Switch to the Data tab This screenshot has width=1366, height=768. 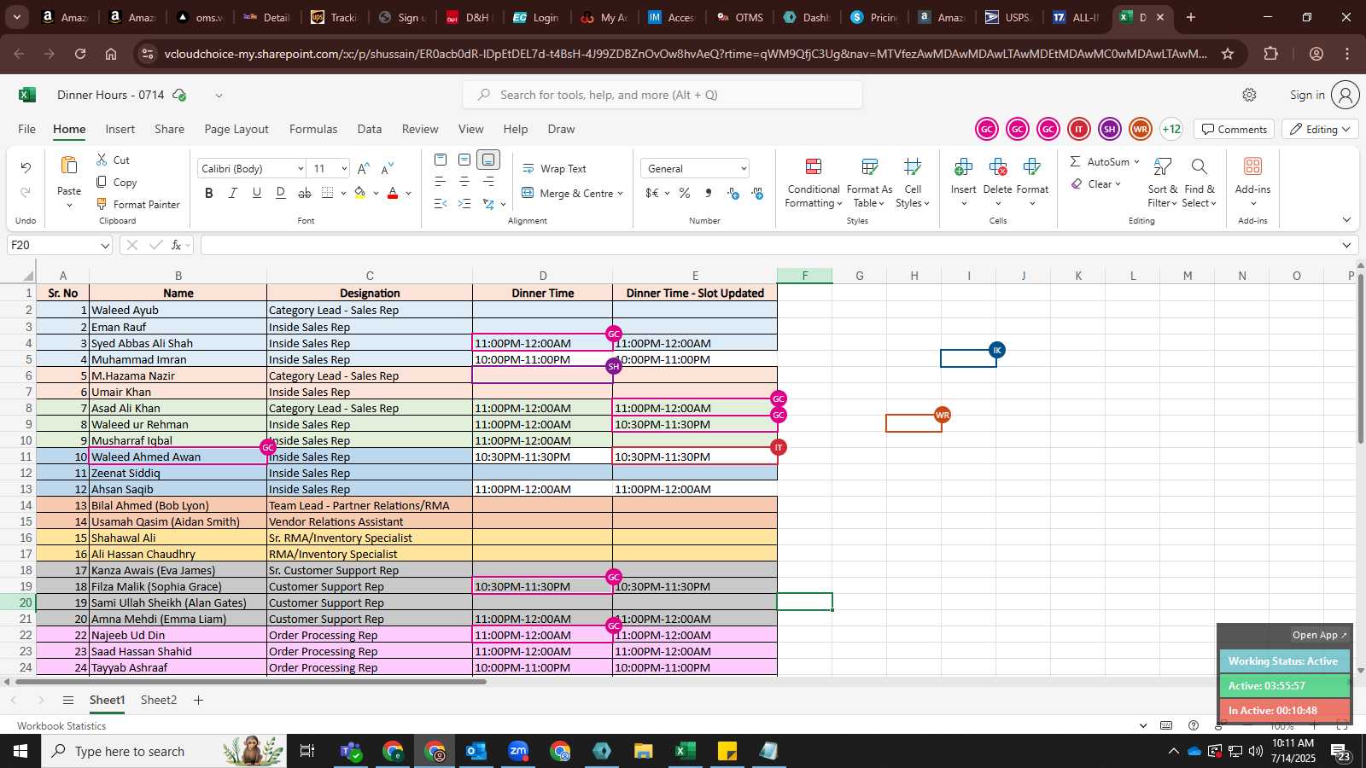(x=370, y=129)
